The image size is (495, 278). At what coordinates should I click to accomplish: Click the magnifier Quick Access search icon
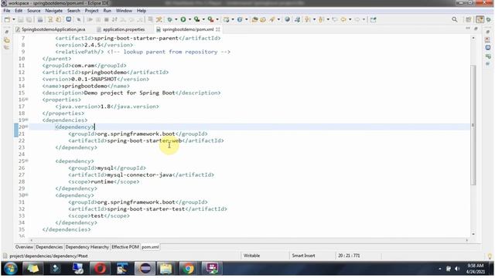(455, 19)
